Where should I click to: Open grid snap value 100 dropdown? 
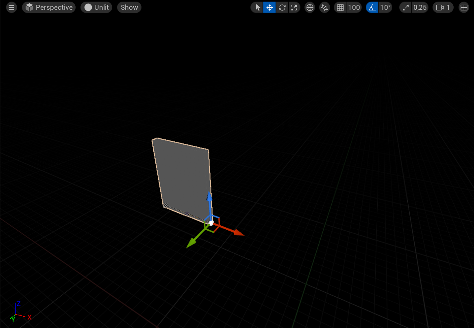pyautogui.click(x=354, y=7)
